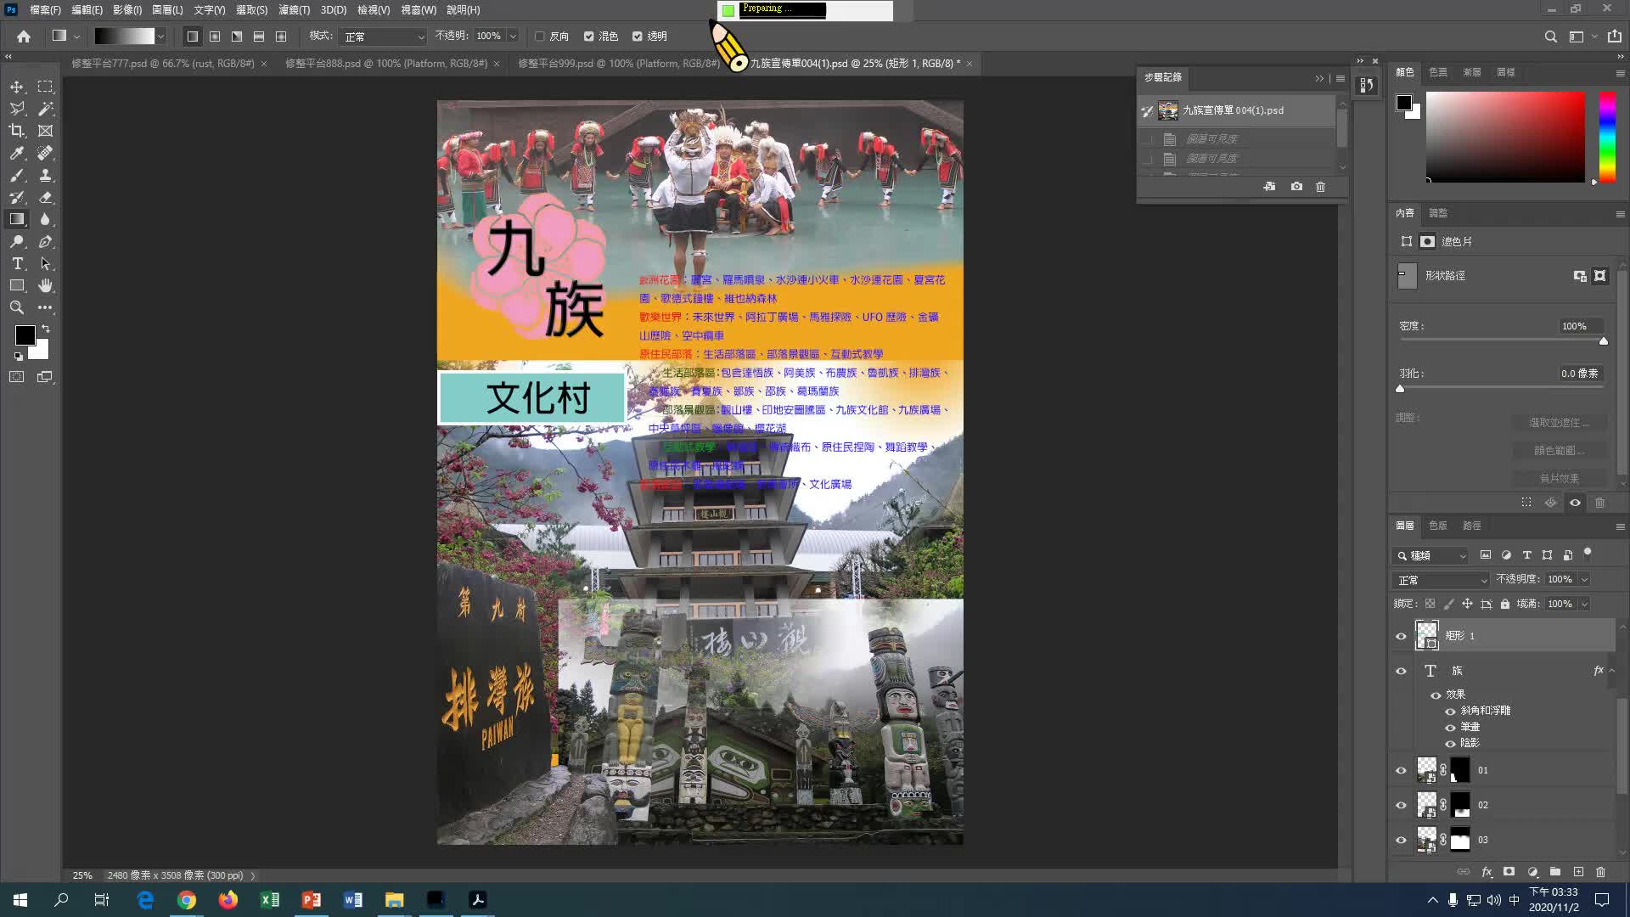Switch to the 色版 panel tab
The width and height of the screenshot is (1630, 917).
pos(1437,526)
